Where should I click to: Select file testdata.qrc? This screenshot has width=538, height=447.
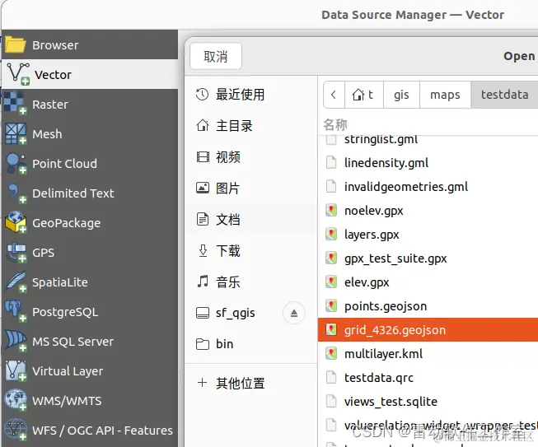(x=428, y=377)
